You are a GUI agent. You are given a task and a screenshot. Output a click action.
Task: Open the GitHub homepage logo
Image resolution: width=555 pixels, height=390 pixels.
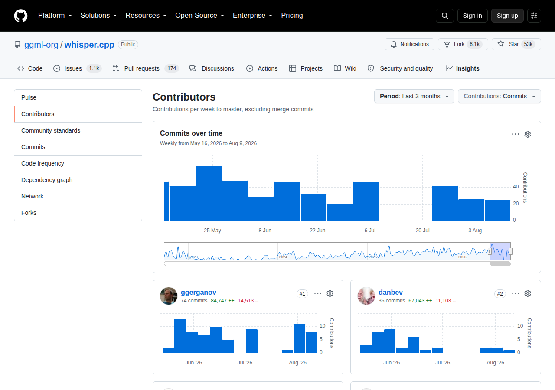coord(21,16)
